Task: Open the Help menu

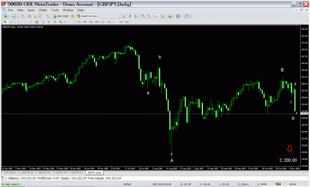Action: [80, 10]
